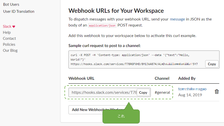224x126 pixels.
Task: Open User ID Translation in the sidebar
Action: [19, 11]
